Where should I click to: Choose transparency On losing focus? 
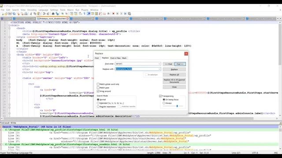click(164, 100)
